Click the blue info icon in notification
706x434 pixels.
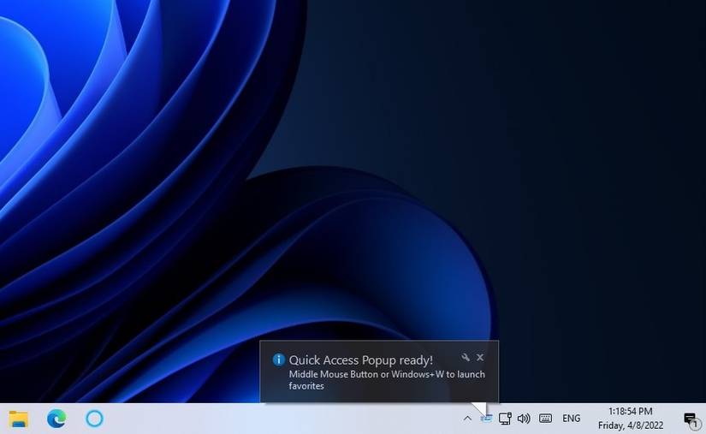pyautogui.click(x=278, y=360)
